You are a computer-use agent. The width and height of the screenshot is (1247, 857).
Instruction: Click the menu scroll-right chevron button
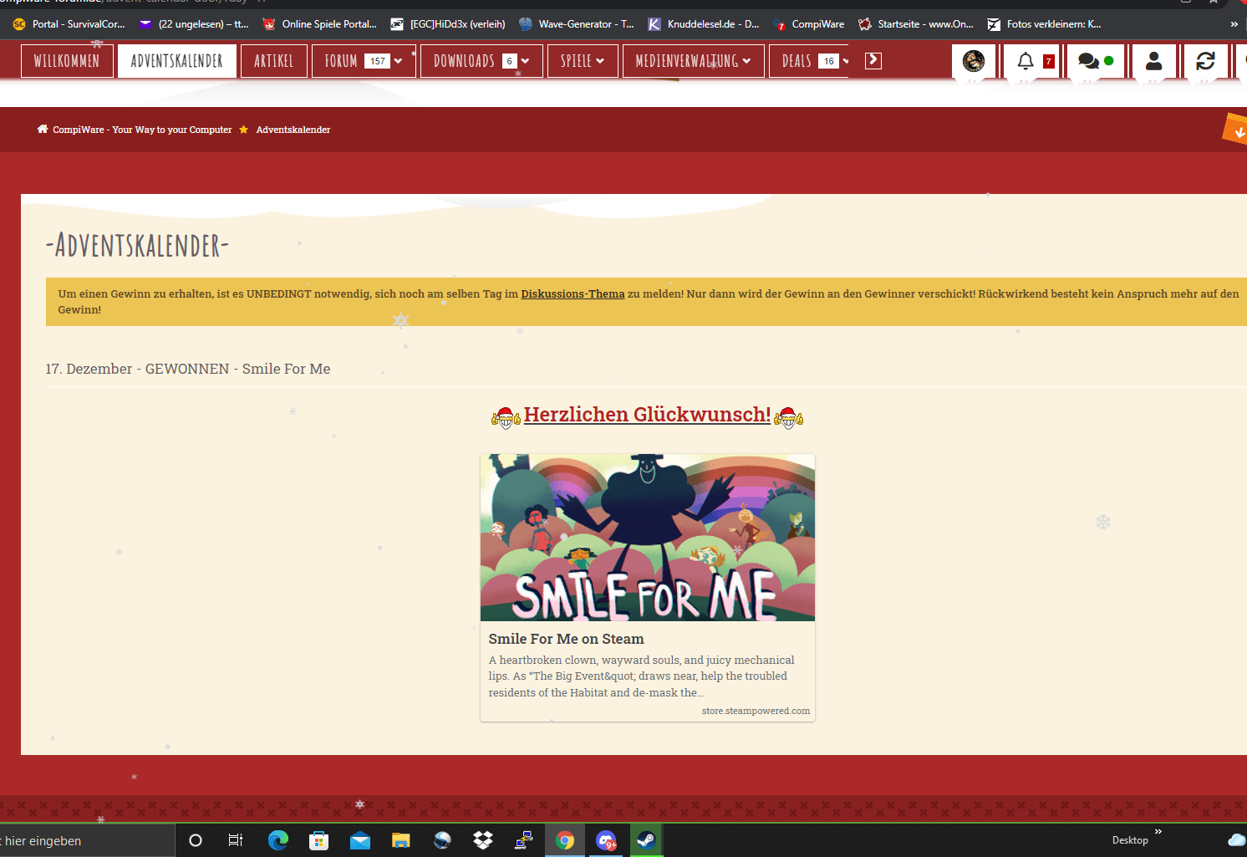coord(873,60)
